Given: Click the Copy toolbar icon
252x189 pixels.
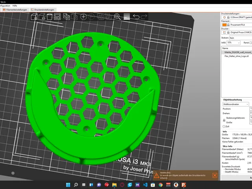Looking at the screenshot, I should click(x=67, y=17).
